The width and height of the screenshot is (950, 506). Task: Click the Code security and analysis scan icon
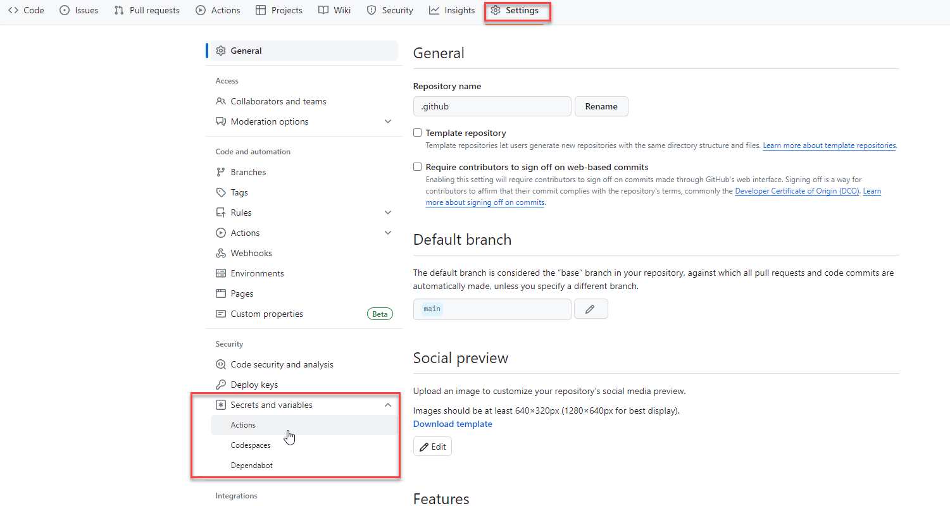click(221, 364)
